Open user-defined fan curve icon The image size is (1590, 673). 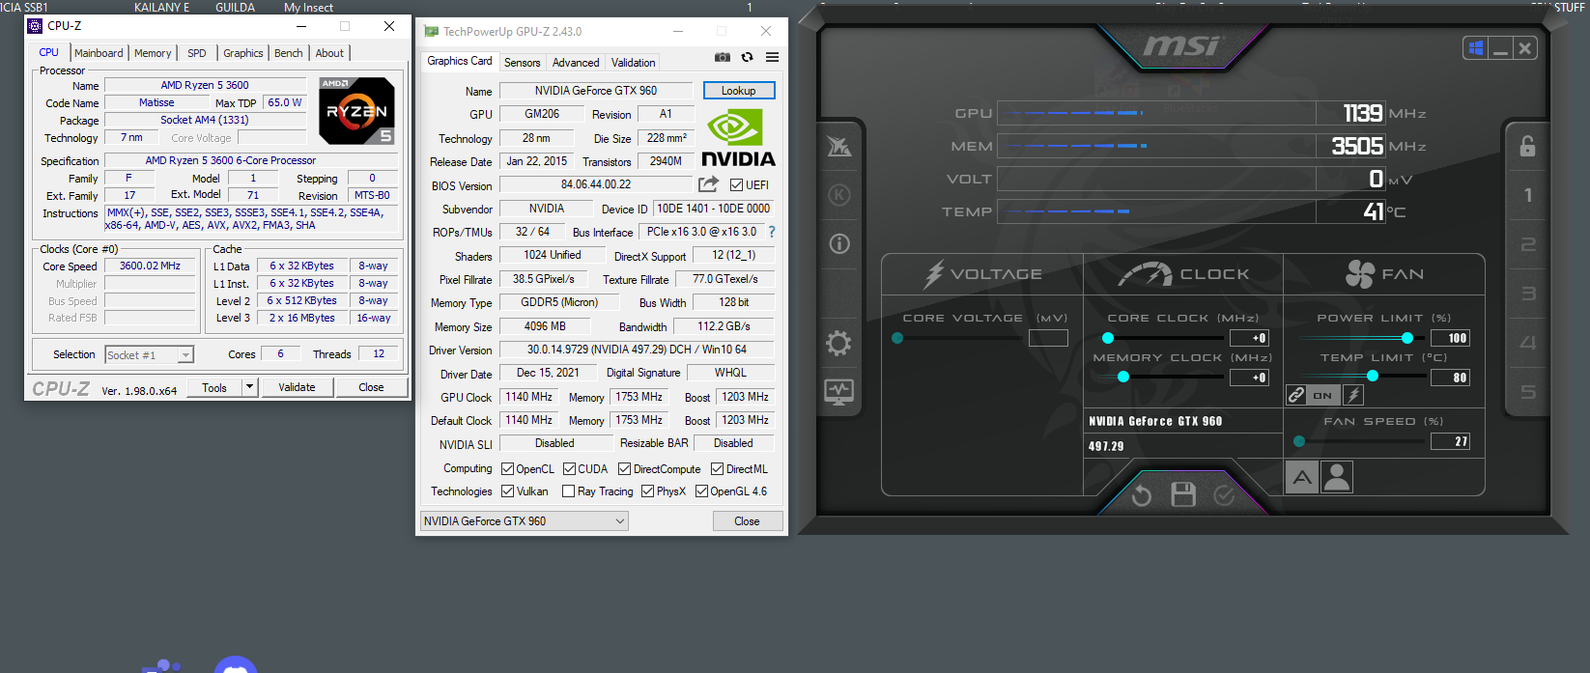click(x=1337, y=477)
